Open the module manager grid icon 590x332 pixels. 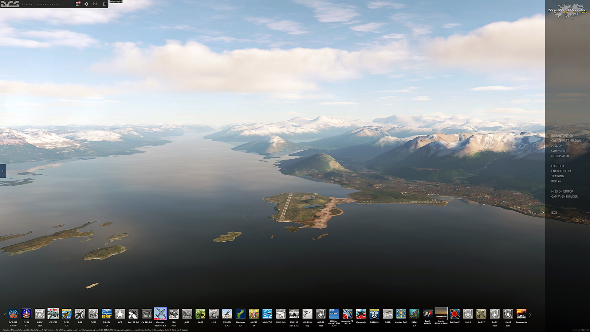78,4
